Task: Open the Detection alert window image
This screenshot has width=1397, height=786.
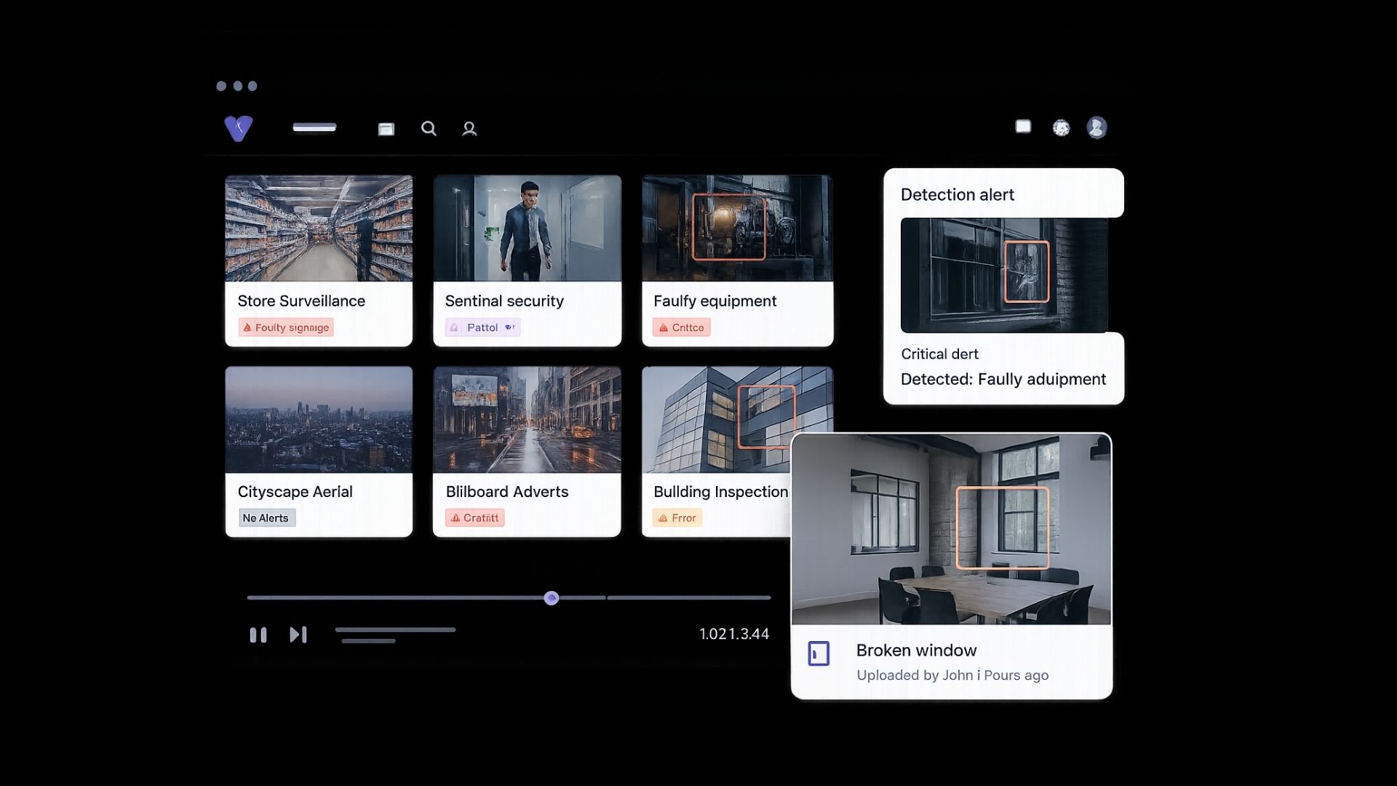Action: [1004, 275]
